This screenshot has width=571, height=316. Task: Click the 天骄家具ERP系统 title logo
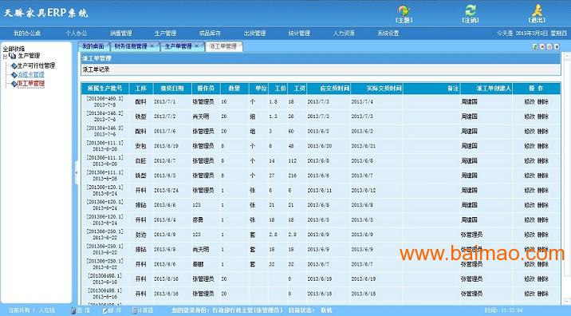[x=46, y=13]
